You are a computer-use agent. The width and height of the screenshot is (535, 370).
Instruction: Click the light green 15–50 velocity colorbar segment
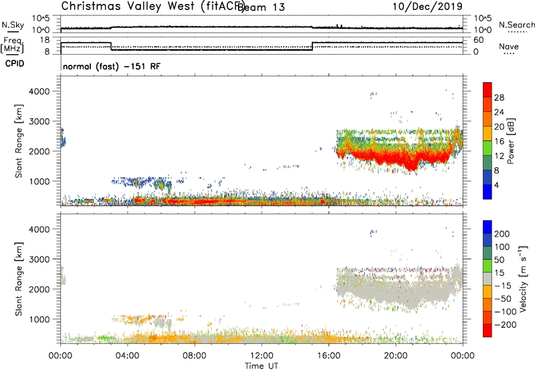pyautogui.click(x=488, y=266)
